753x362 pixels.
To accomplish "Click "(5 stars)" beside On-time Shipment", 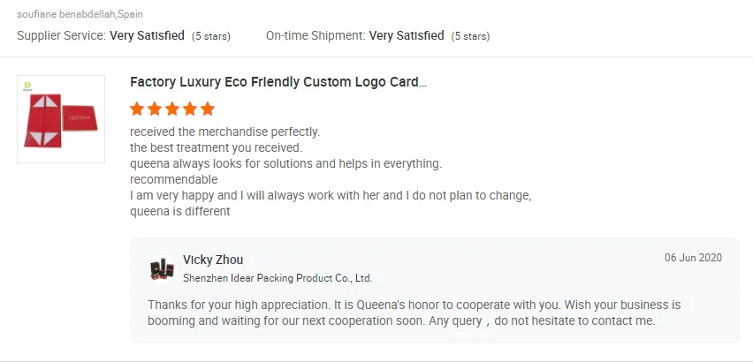I will pyautogui.click(x=470, y=36).
